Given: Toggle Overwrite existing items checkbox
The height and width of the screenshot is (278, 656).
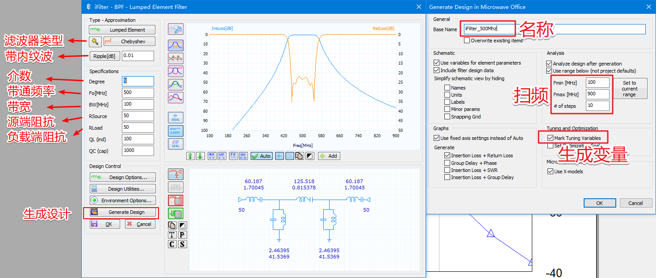Looking at the screenshot, I should click(x=467, y=41).
